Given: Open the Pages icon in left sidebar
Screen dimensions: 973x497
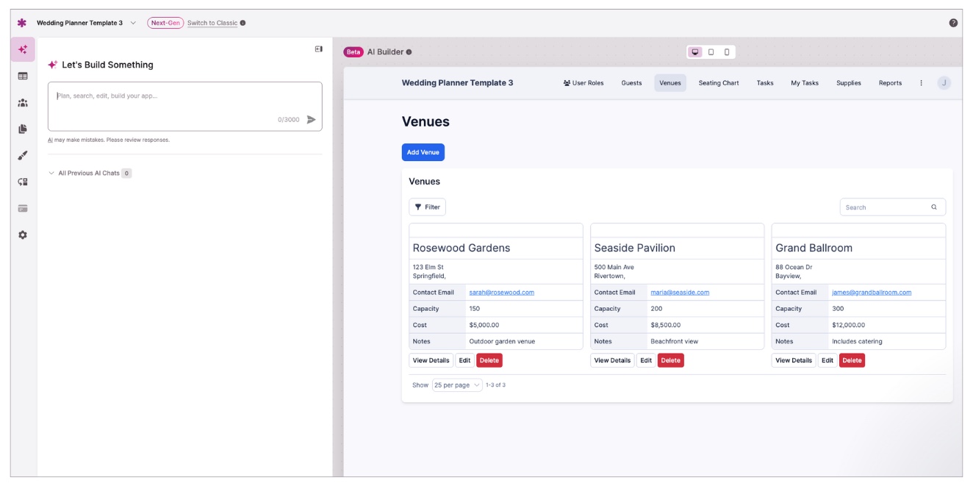Looking at the screenshot, I should point(23,129).
